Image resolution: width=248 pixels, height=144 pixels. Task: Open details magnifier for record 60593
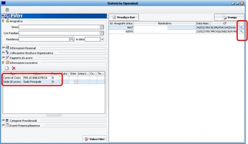(241, 31)
